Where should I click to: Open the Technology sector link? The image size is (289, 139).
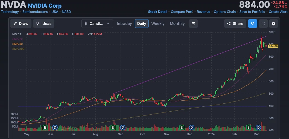tap(10, 11)
